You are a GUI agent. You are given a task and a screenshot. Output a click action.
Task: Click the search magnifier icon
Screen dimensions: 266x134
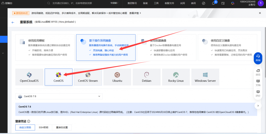click(x=49, y=3)
